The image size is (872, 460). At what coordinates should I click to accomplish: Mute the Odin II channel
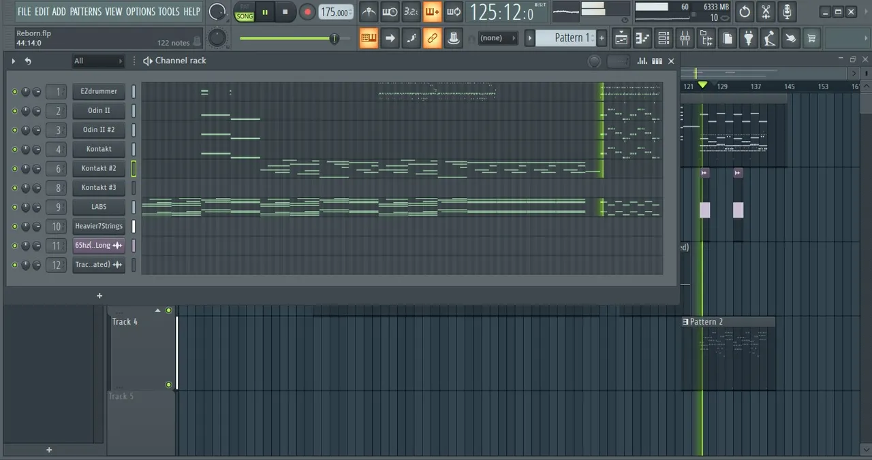point(14,111)
